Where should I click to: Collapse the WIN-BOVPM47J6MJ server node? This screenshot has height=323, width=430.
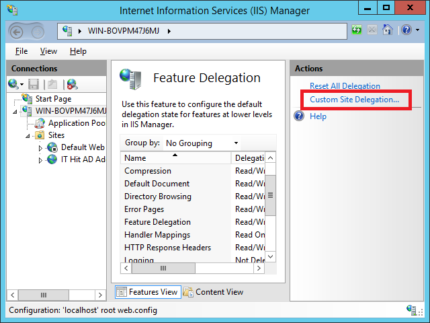pyautogui.click(x=15, y=111)
